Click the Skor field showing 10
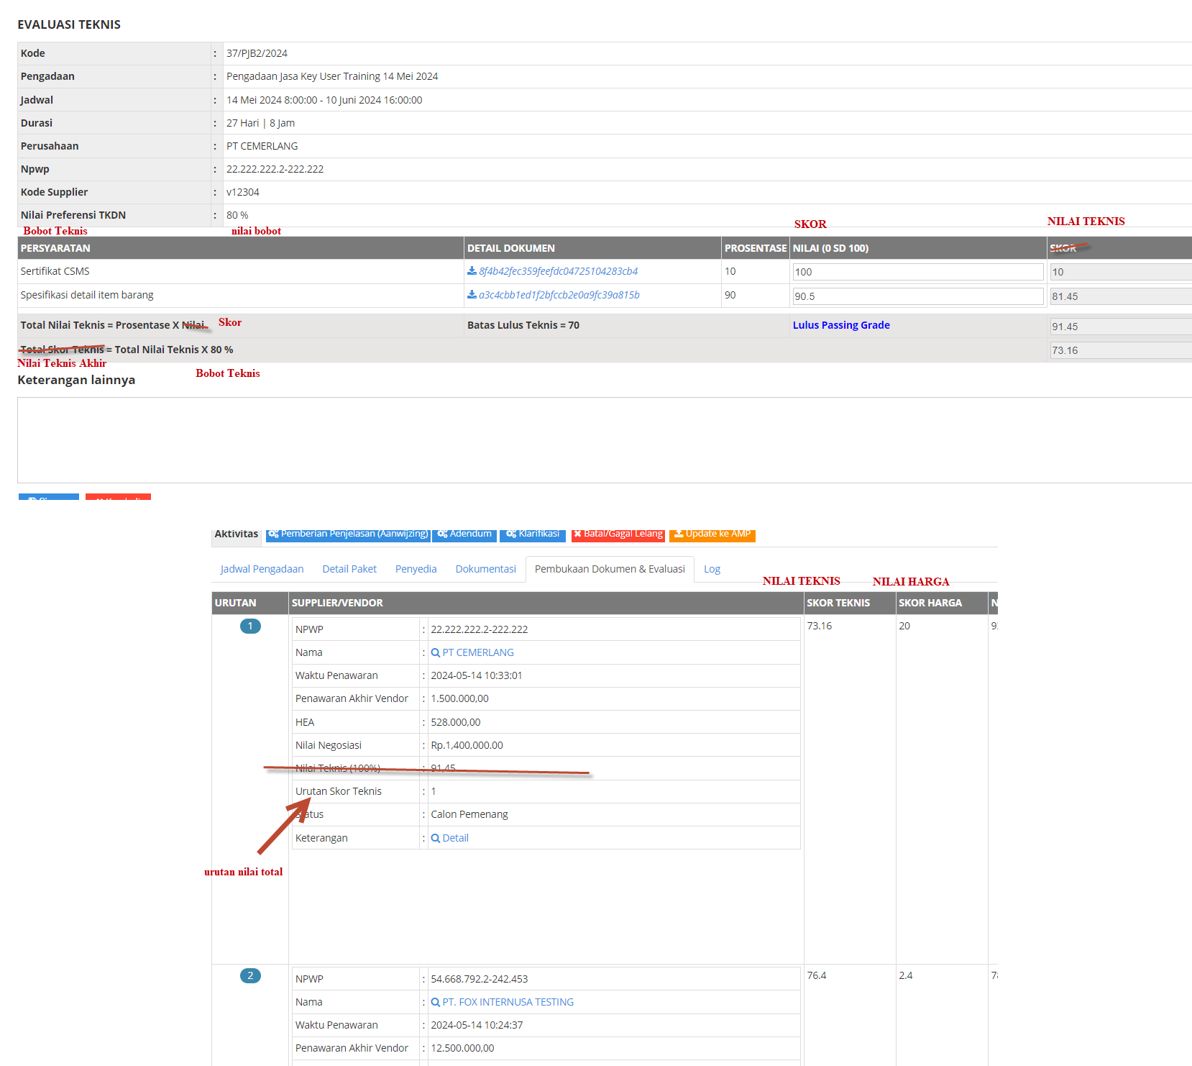This screenshot has height=1066, width=1192. pyautogui.click(x=1121, y=272)
